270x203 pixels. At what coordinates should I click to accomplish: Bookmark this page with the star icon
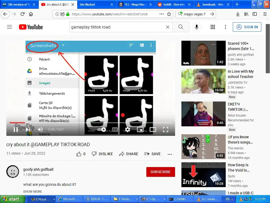169,14
